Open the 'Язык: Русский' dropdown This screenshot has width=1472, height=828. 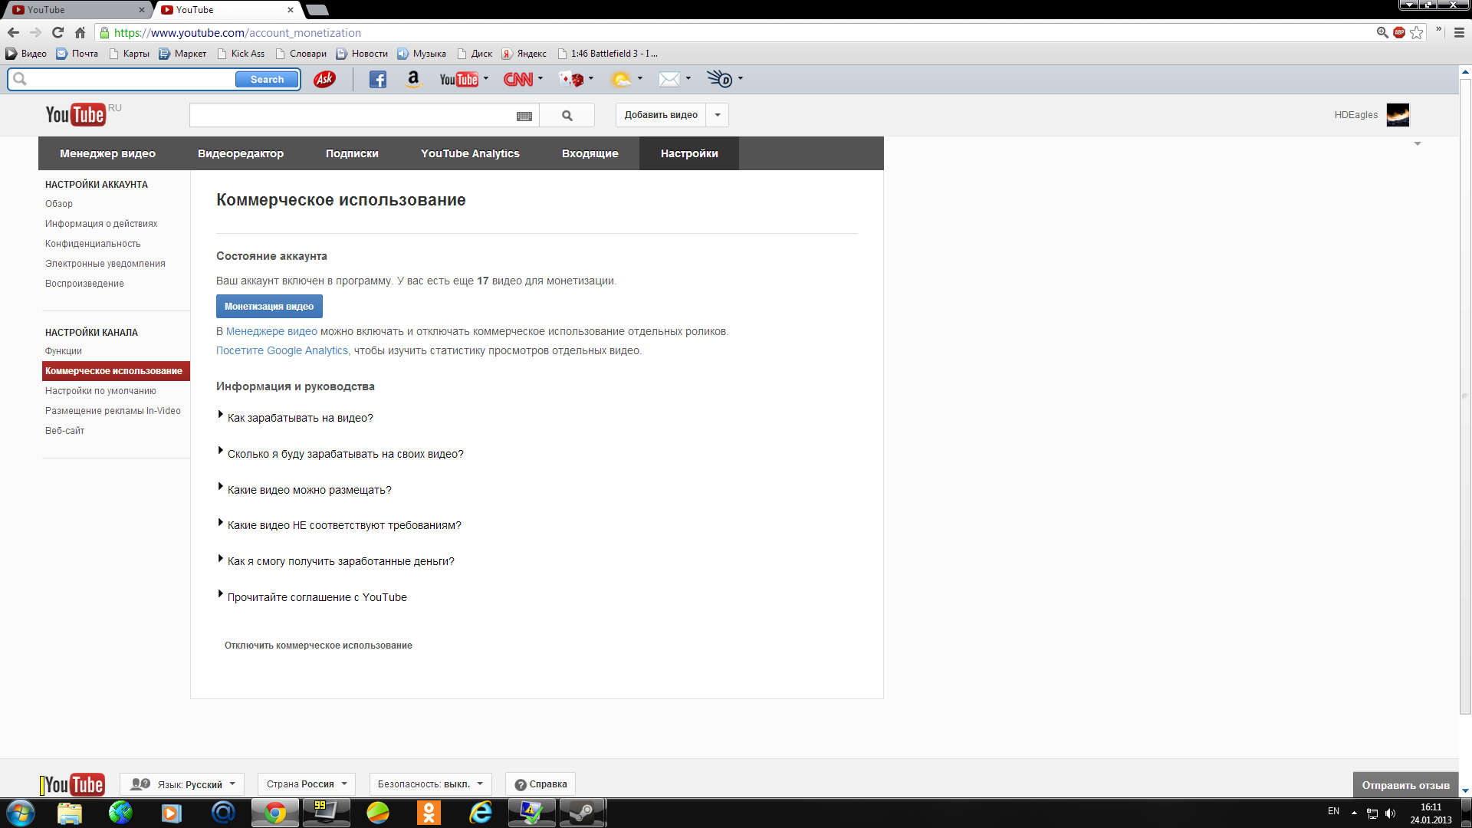tap(182, 784)
